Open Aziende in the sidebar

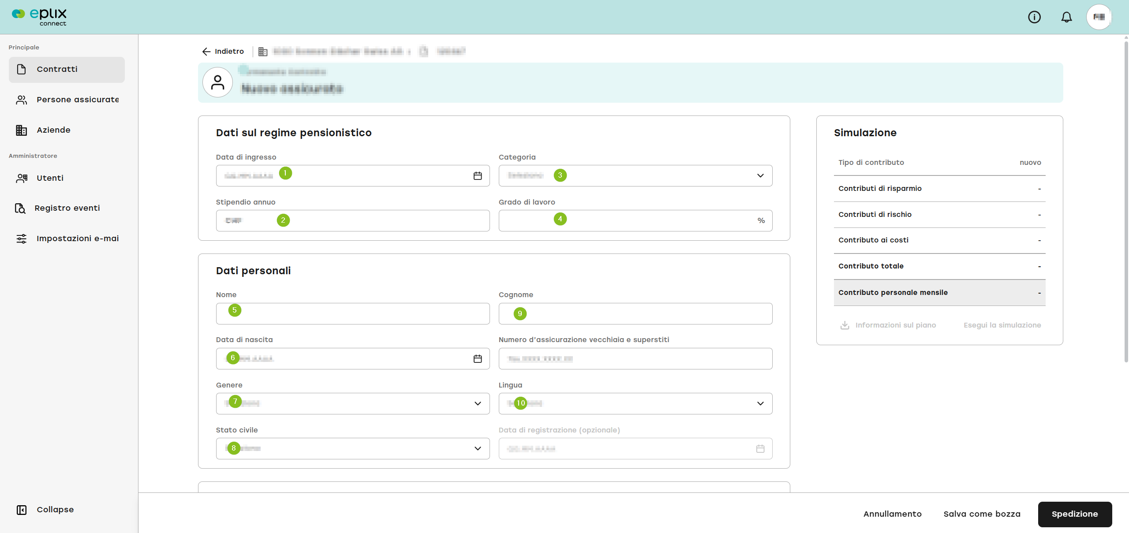coord(67,130)
